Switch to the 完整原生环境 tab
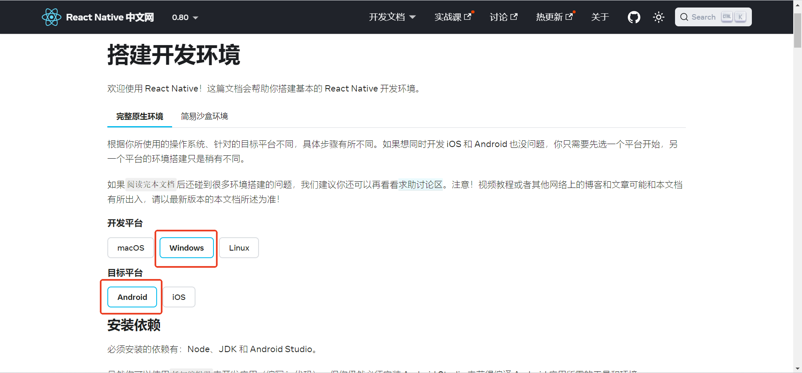 pos(140,117)
